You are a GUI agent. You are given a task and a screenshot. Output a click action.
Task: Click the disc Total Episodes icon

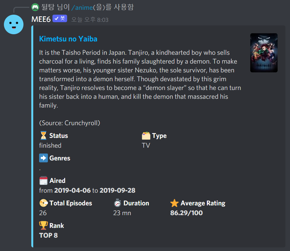(43, 203)
